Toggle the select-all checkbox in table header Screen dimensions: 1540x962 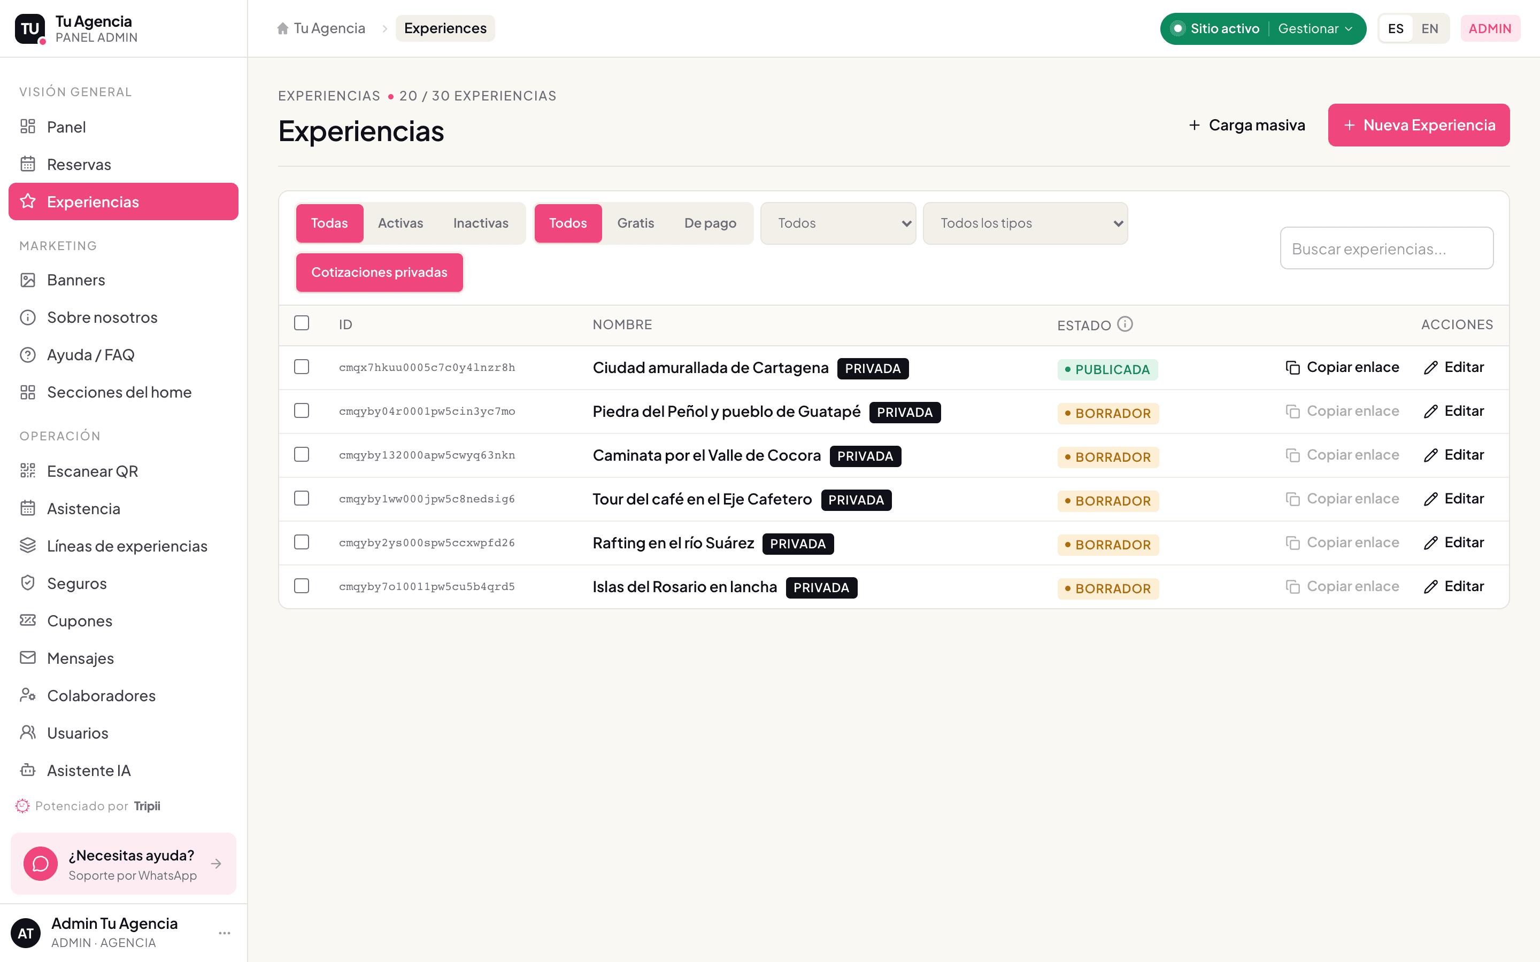[x=302, y=323]
